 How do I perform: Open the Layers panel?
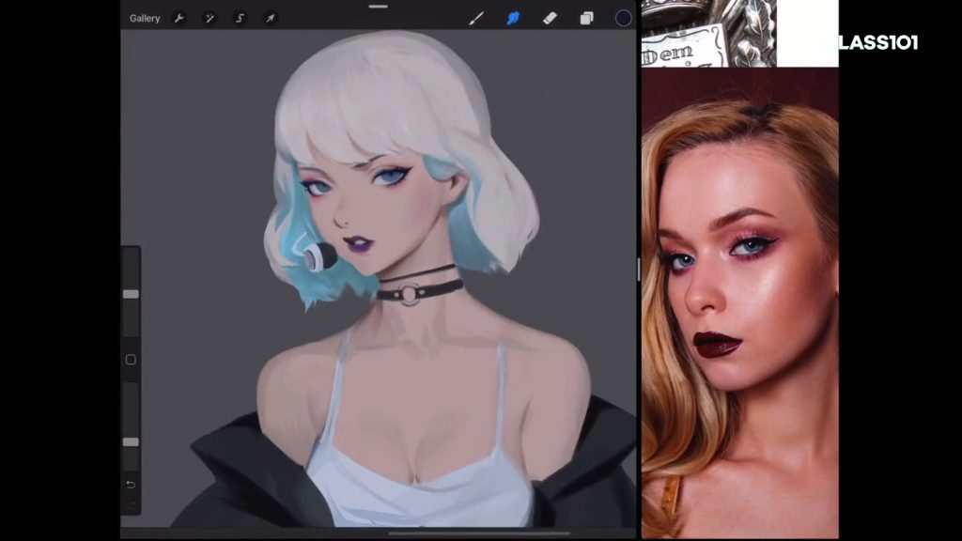[586, 19]
